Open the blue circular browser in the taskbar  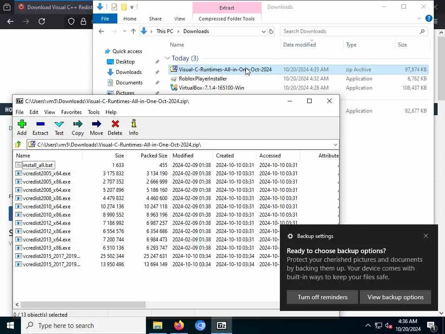pyautogui.click(x=200, y=325)
